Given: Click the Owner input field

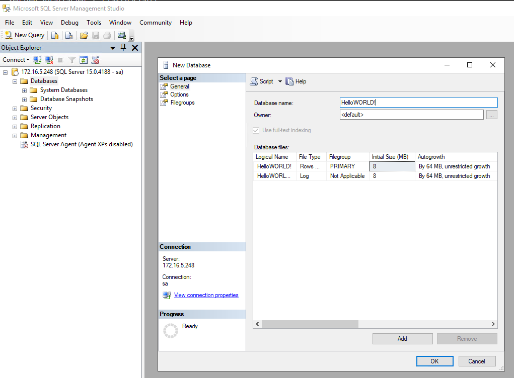Looking at the screenshot, I should [411, 115].
